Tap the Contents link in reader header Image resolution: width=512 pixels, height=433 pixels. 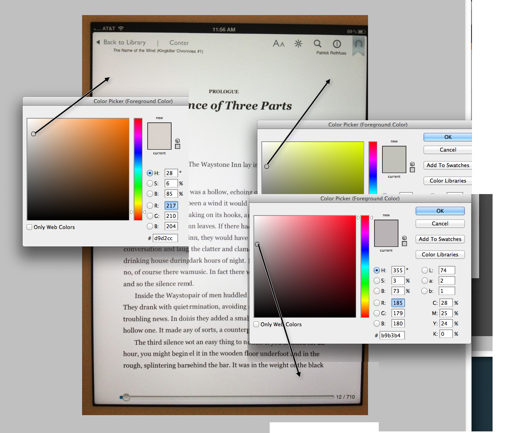click(179, 42)
